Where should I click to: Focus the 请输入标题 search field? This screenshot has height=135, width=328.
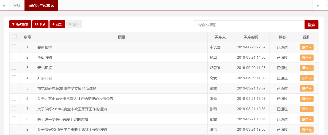[249, 25]
